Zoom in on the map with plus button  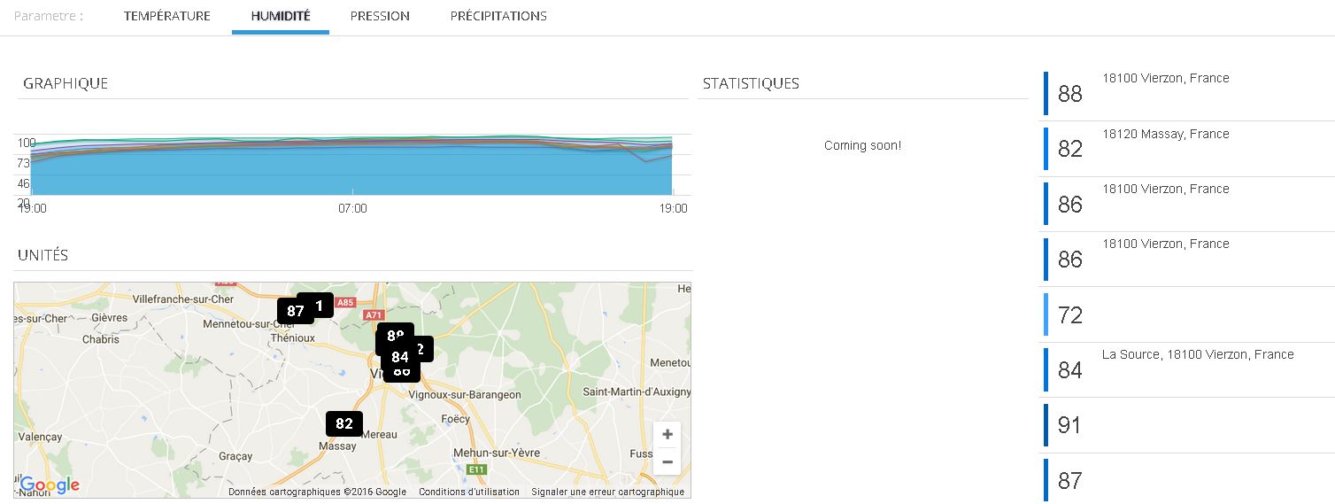pos(667,434)
